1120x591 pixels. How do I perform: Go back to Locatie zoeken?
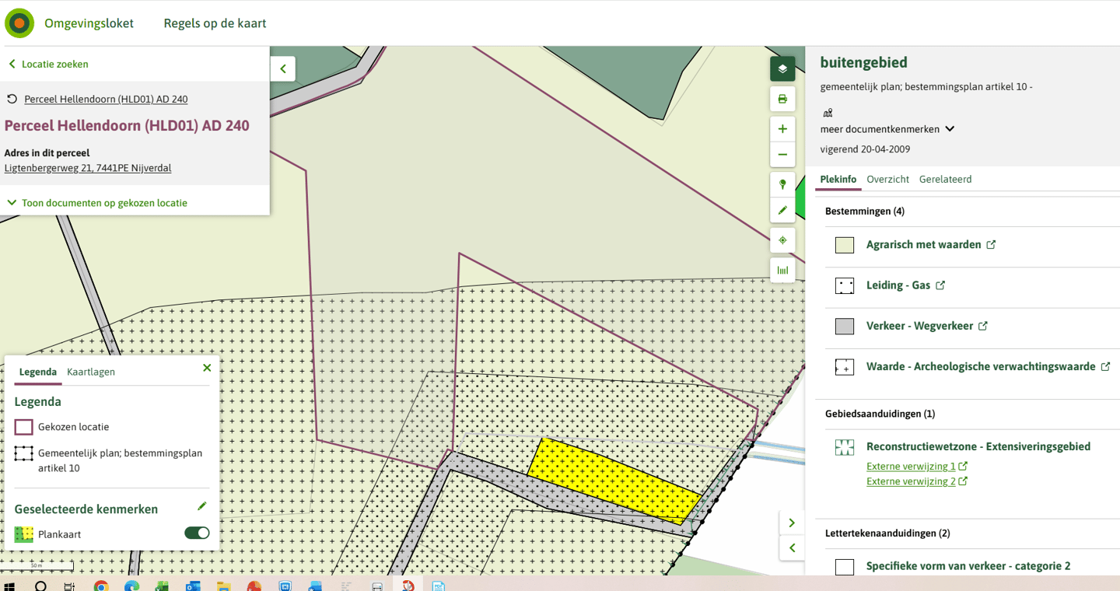coord(48,64)
